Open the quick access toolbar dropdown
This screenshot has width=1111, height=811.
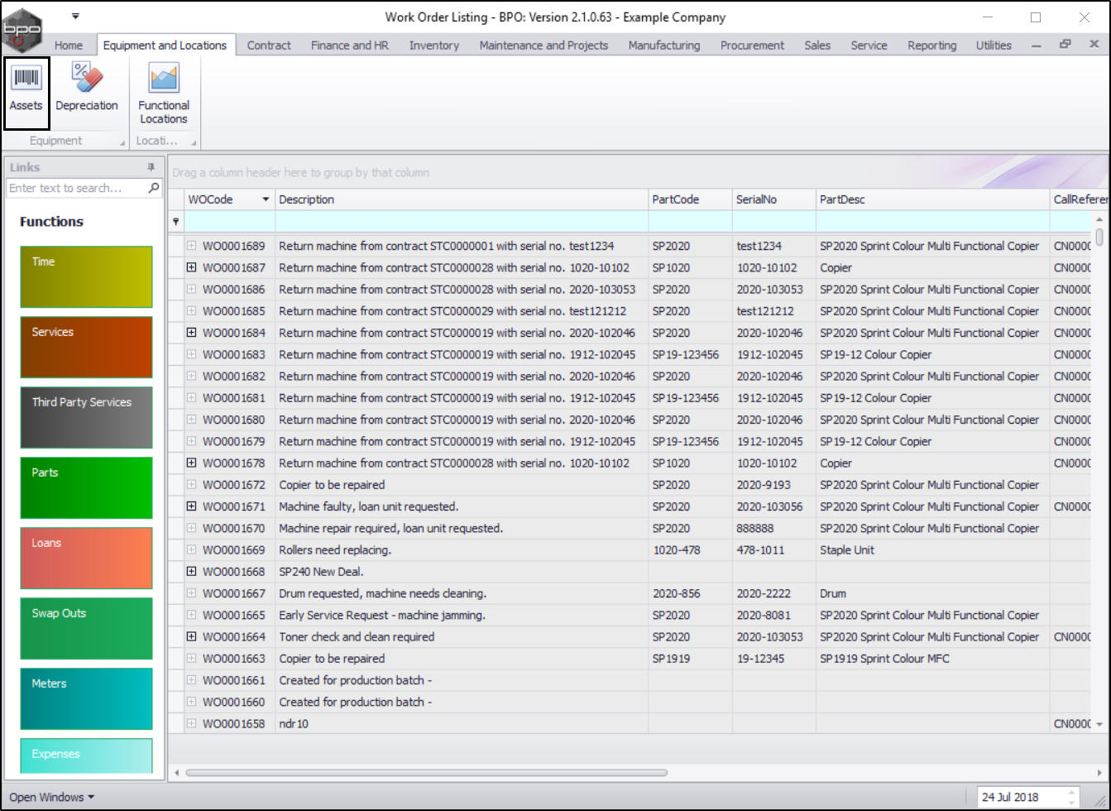coord(75,16)
